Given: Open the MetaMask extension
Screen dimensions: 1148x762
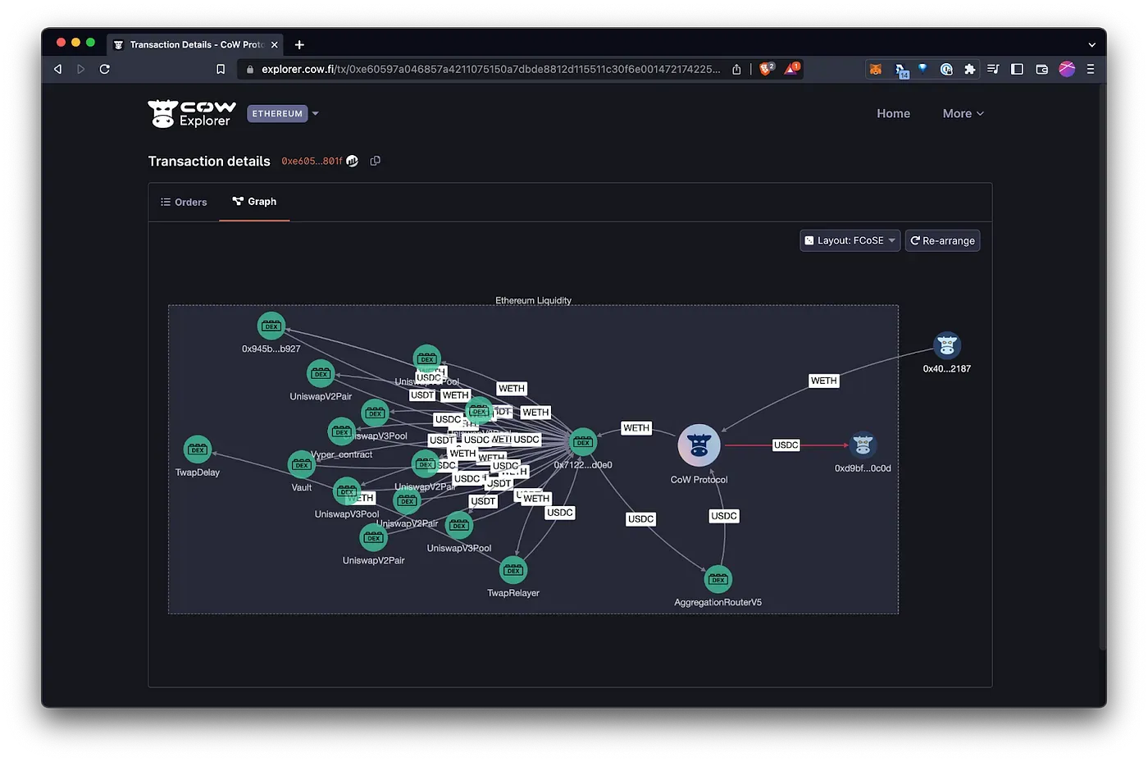Looking at the screenshot, I should pyautogui.click(x=876, y=69).
